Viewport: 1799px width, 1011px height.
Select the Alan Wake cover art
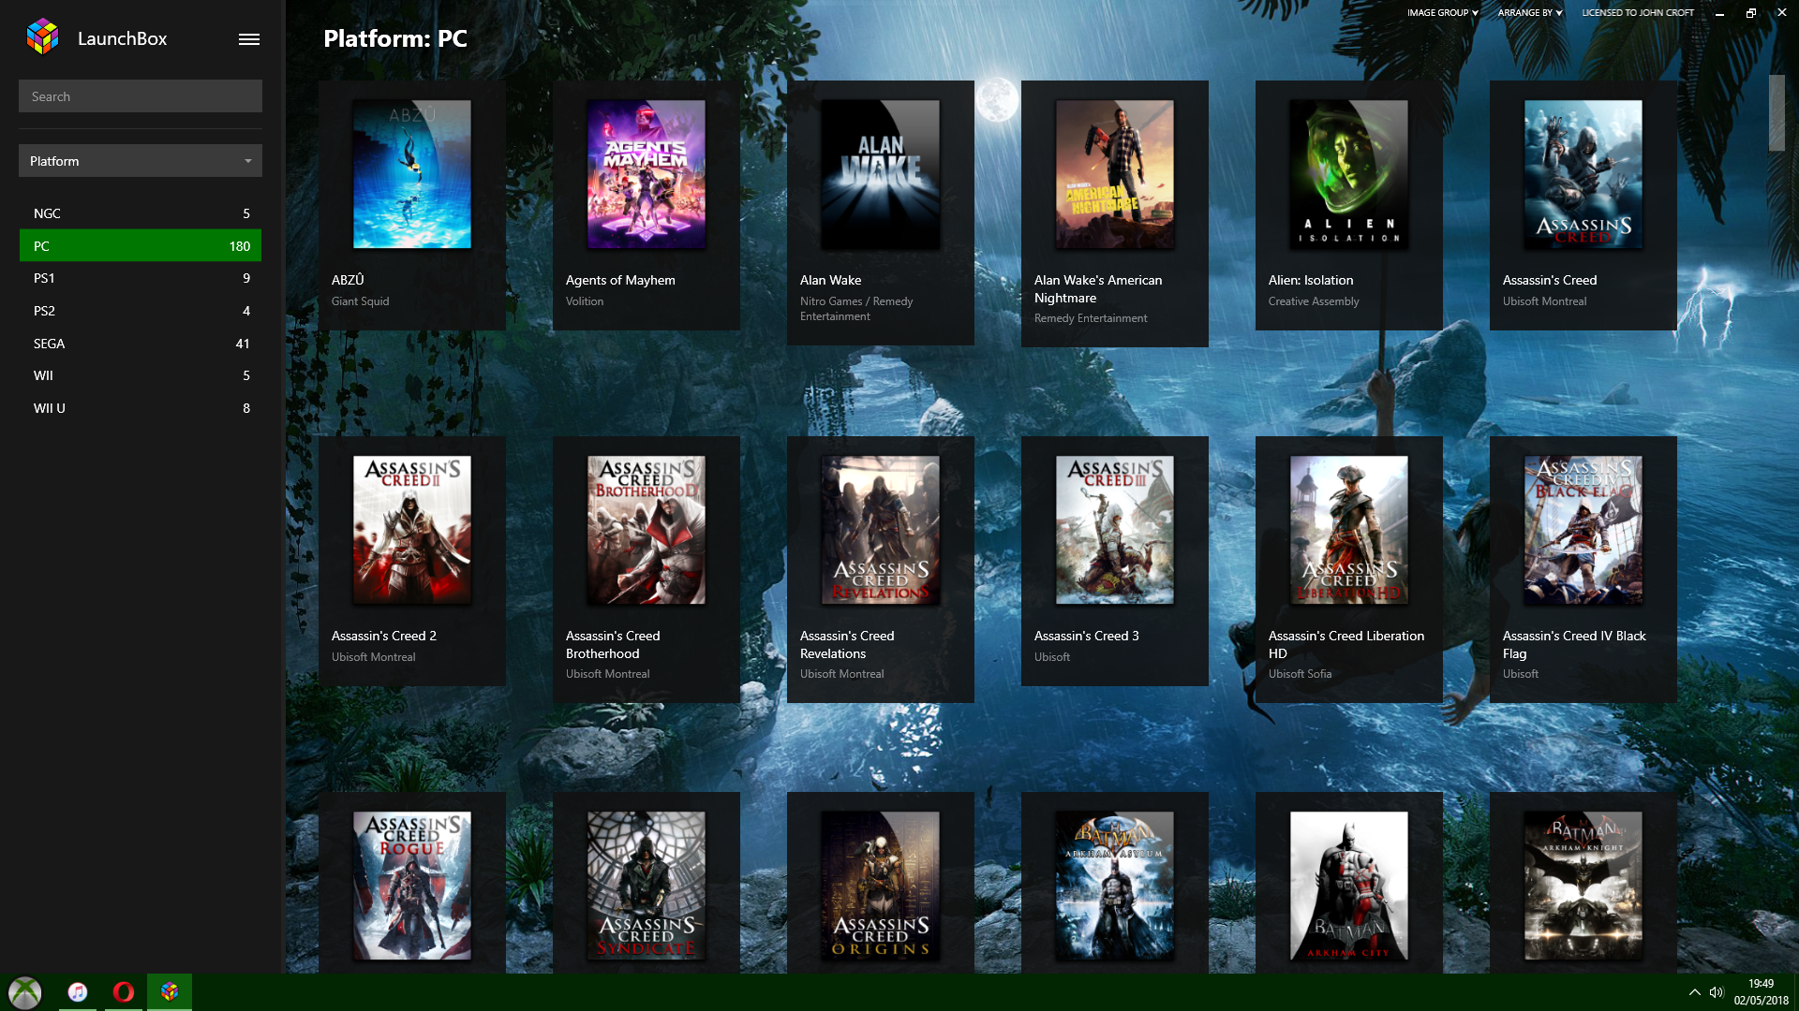881,174
